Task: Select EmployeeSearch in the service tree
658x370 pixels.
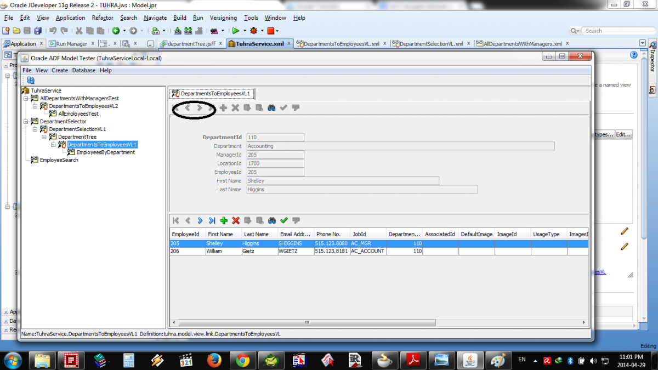Action: coord(59,160)
